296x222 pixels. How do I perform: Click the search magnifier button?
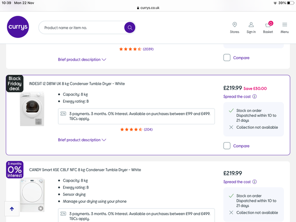[x=130, y=28]
